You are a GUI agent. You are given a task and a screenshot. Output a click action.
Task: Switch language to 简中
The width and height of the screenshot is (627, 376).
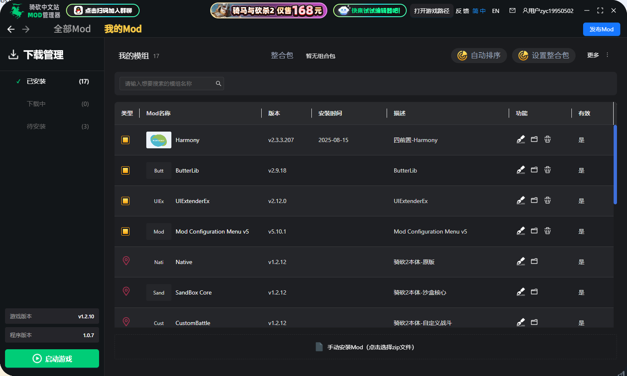pos(479,11)
